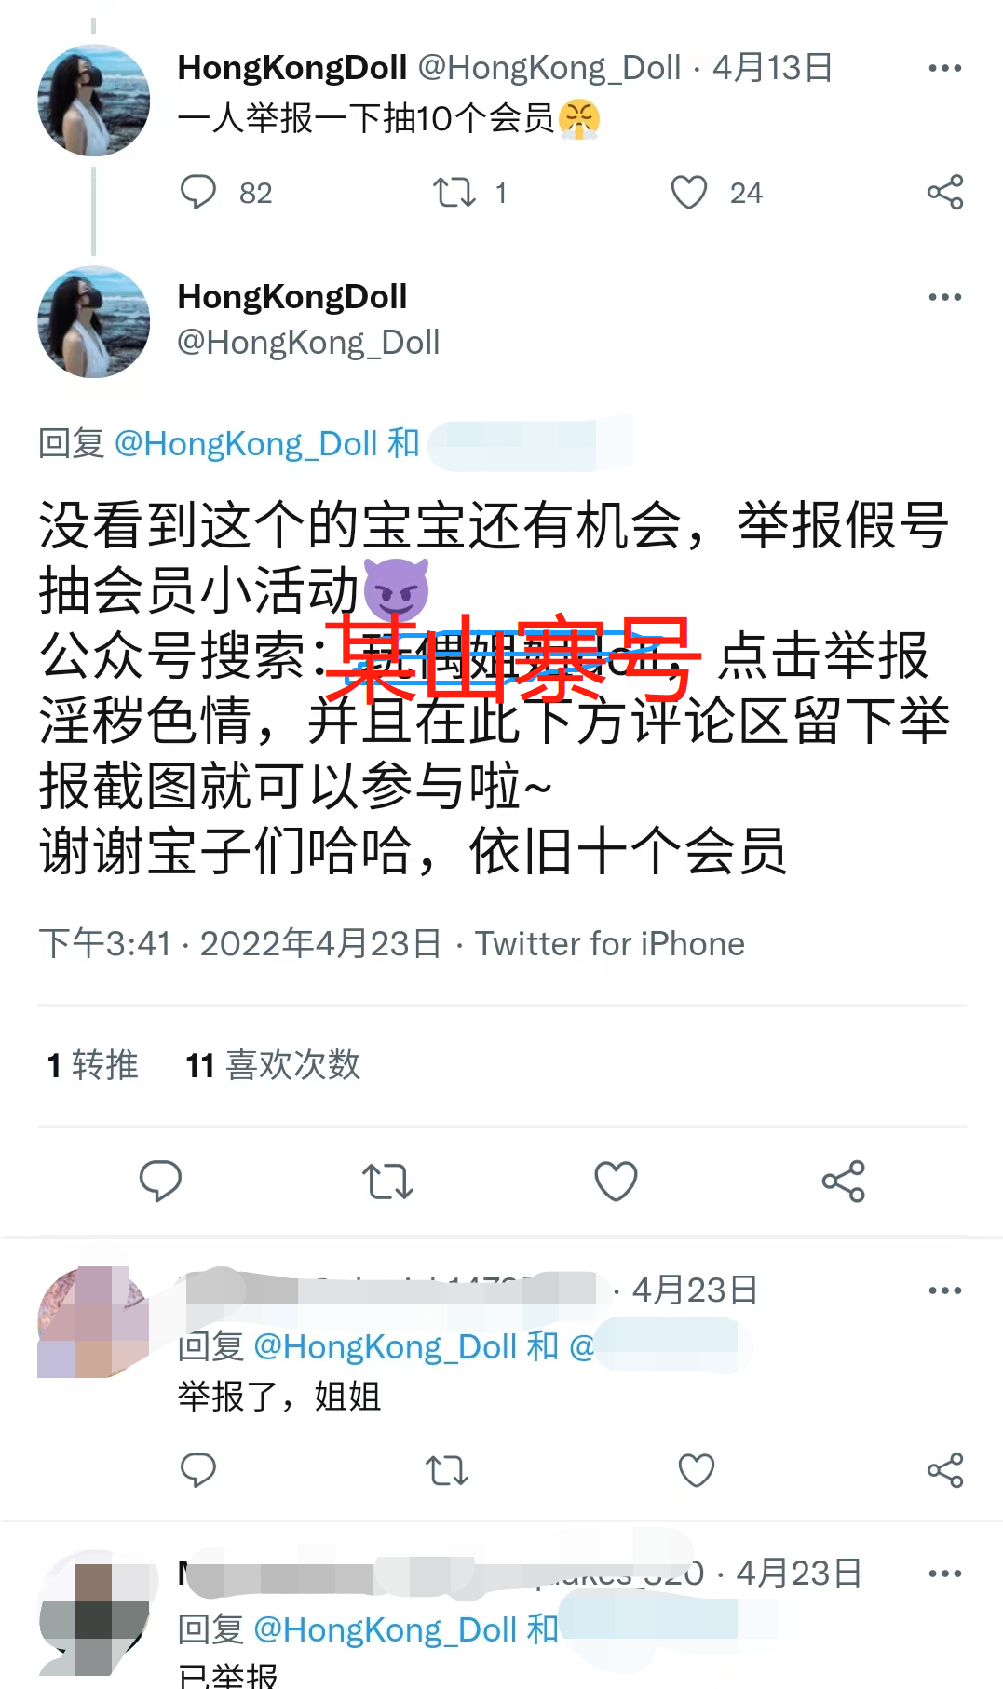Reply to the main tweet posted 下午3:41
This screenshot has height=1689, width=1003.
(x=160, y=1181)
